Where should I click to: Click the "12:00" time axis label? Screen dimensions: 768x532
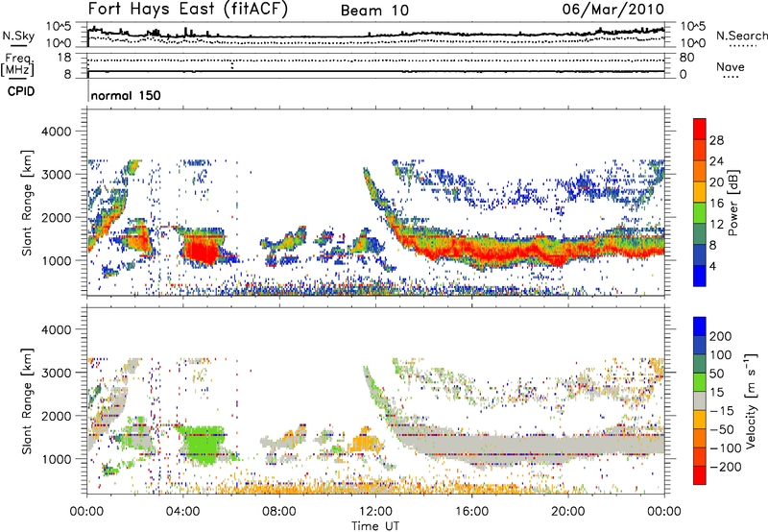tap(375, 512)
